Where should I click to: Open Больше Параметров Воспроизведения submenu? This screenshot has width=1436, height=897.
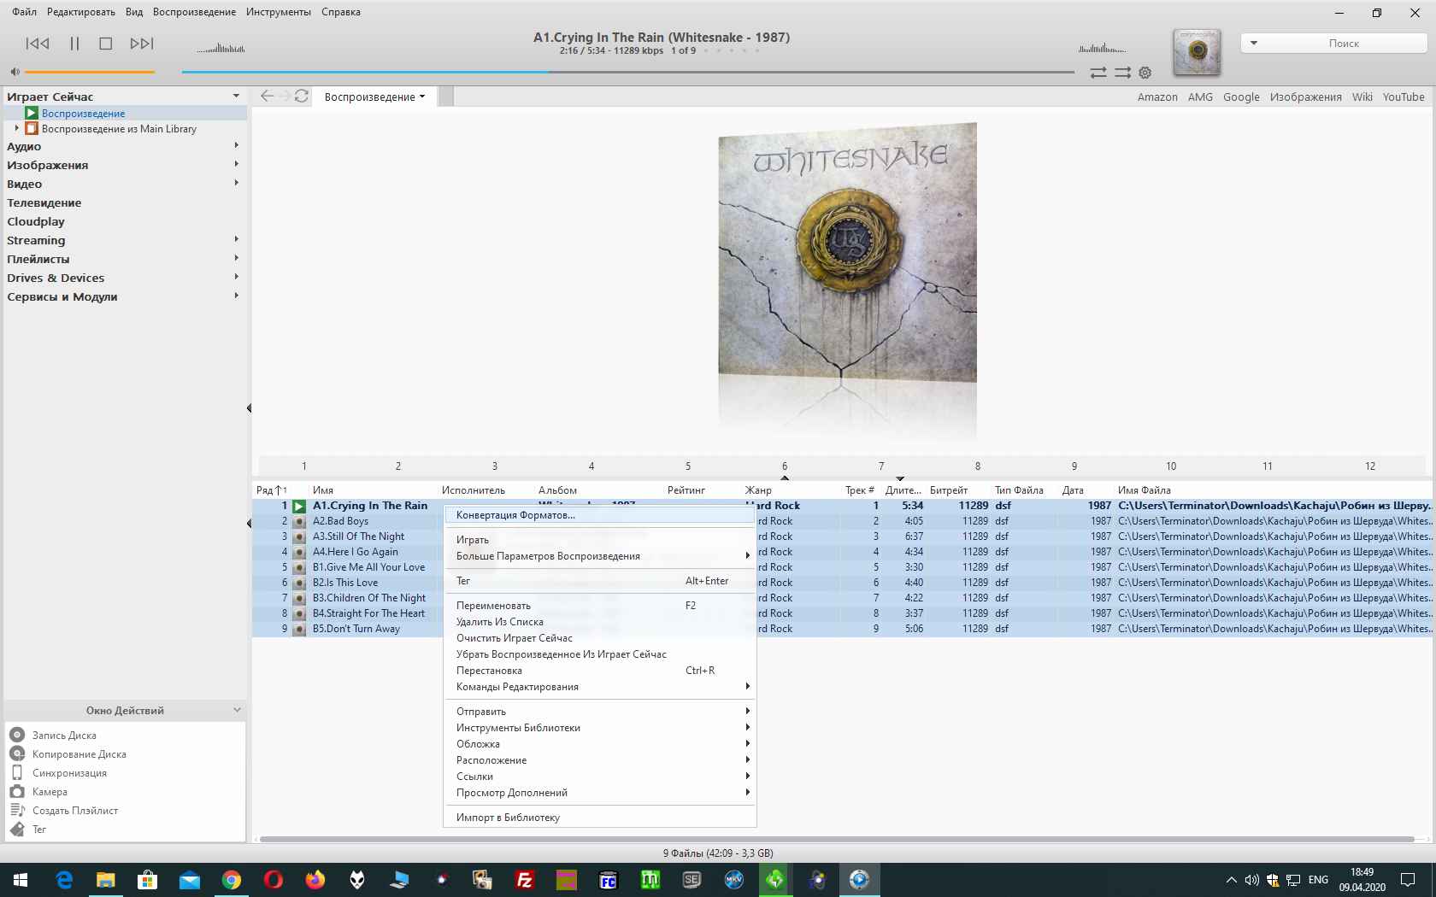599,556
